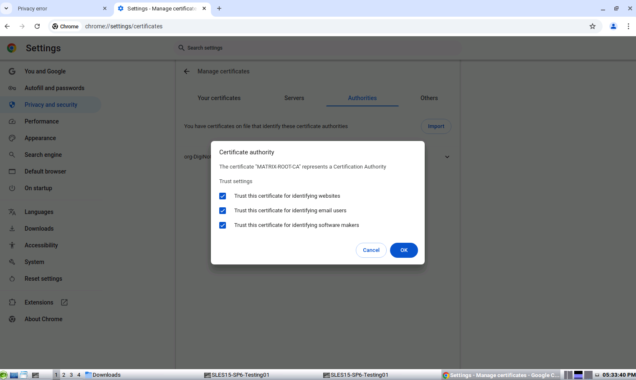Toggle 'identifying software makers' trust checkbox

coord(223,225)
